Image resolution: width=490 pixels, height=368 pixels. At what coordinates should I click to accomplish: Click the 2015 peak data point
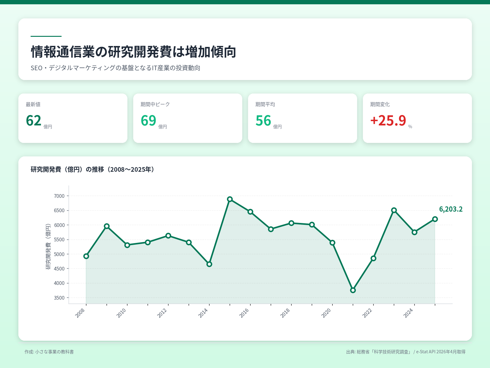click(230, 199)
